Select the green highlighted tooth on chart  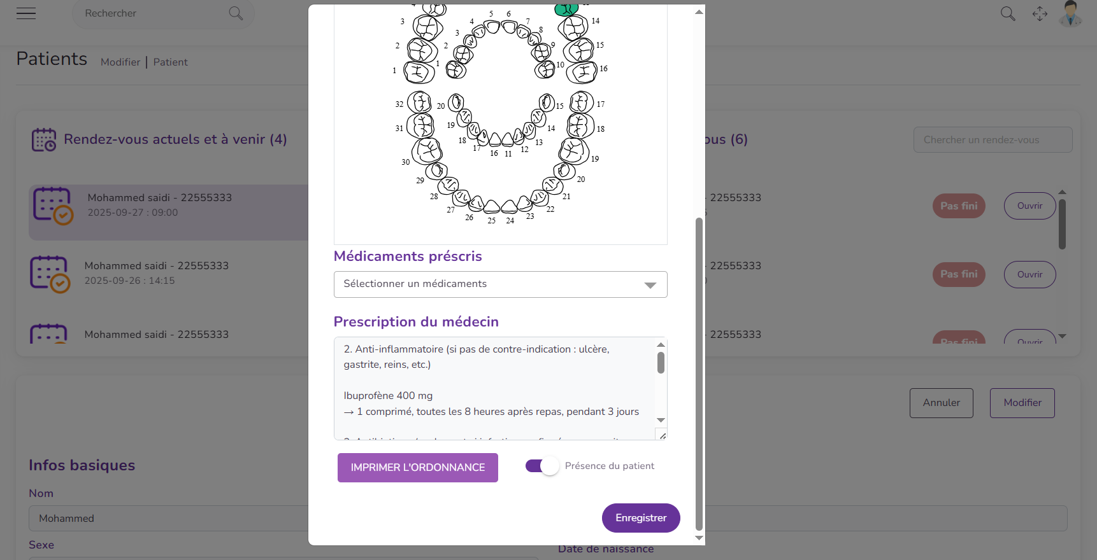(x=566, y=10)
